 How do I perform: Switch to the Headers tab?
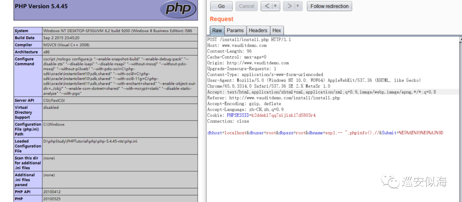pos(258,30)
